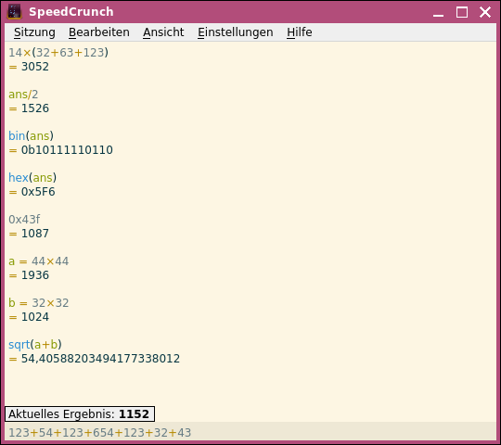The width and height of the screenshot is (501, 445).
Task: Open the Einstellungen menu
Action: click(235, 32)
